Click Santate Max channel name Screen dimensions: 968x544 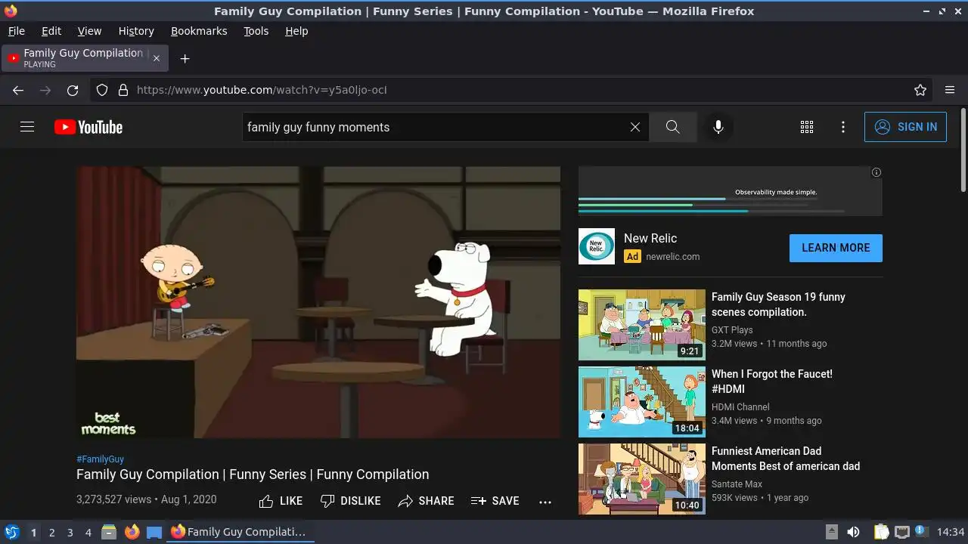[x=737, y=484]
